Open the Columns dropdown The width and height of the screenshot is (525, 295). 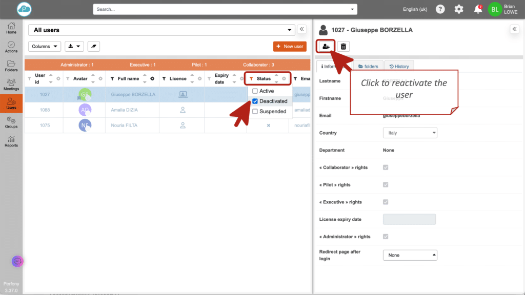pos(45,47)
